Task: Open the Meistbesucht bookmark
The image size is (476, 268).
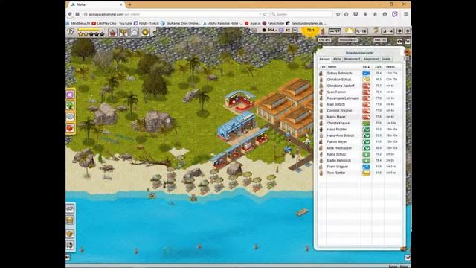Action: tap(78, 23)
